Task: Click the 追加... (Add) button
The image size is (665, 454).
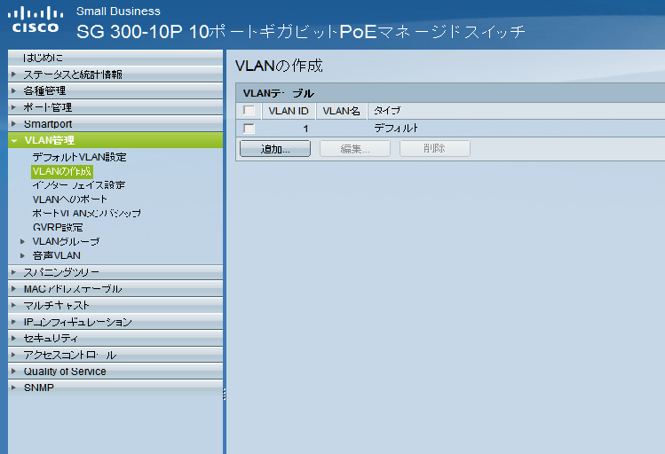Action: [x=275, y=149]
